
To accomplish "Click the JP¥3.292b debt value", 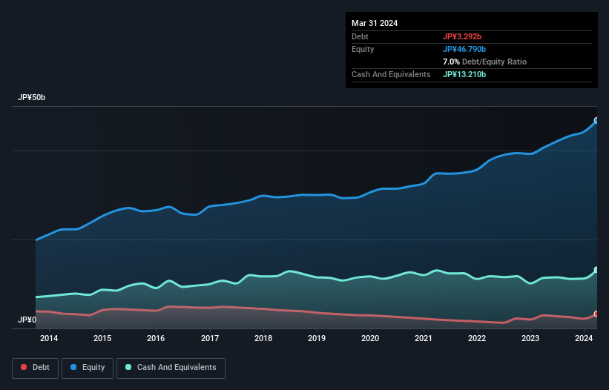I will (462, 36).
